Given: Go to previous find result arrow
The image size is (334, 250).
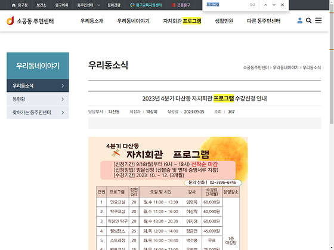Looking at the screenshot, I should pyautogui.click(x=265, y=5).
